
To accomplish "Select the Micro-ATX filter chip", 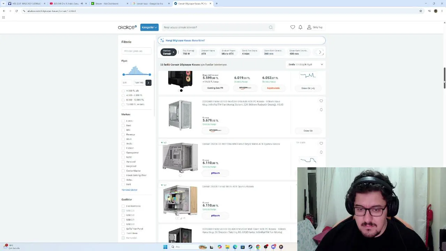I will coord(228,52).
